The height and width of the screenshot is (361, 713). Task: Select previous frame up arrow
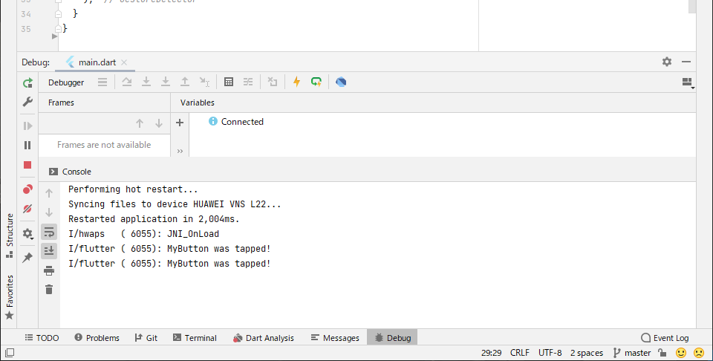tap(140, 123)
